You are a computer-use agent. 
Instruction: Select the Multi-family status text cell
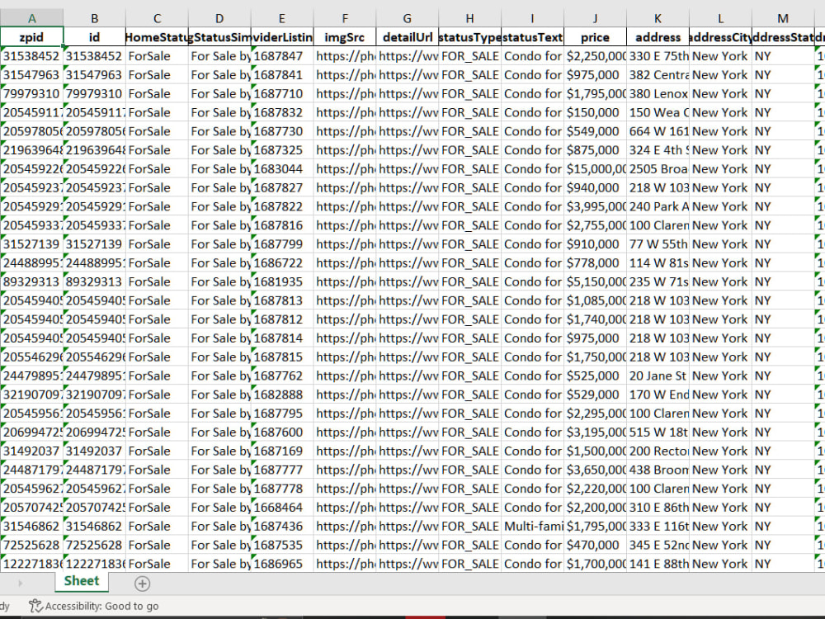pyautogui.click(x=532, y=526)
